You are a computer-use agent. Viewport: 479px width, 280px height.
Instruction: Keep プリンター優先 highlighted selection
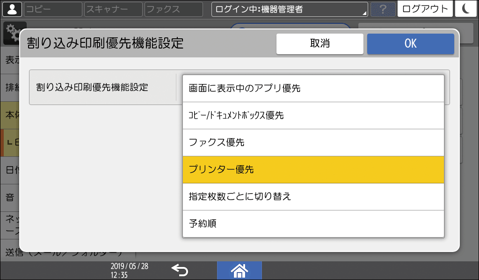(312, 169)
